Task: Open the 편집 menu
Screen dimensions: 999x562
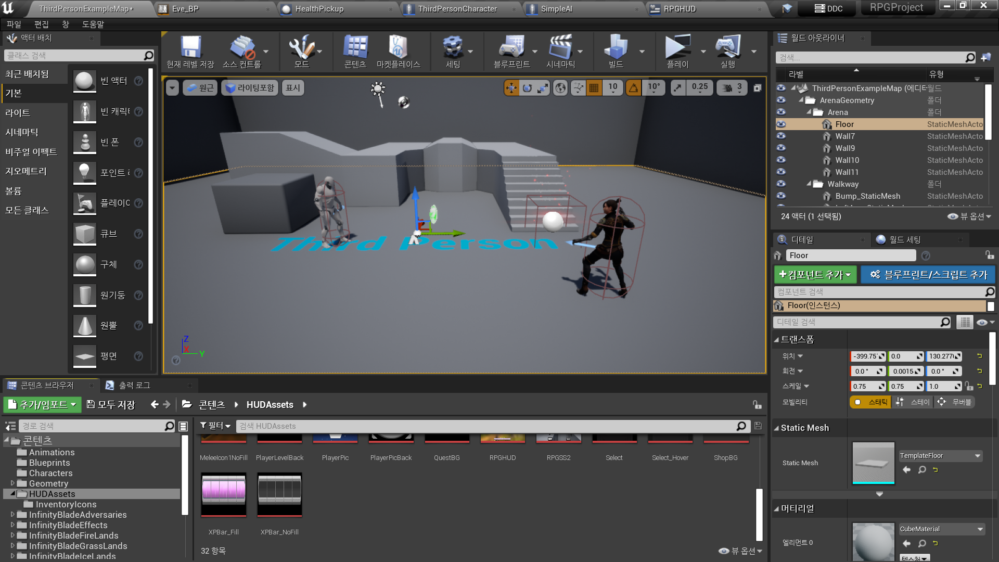Action: (41, 24)
